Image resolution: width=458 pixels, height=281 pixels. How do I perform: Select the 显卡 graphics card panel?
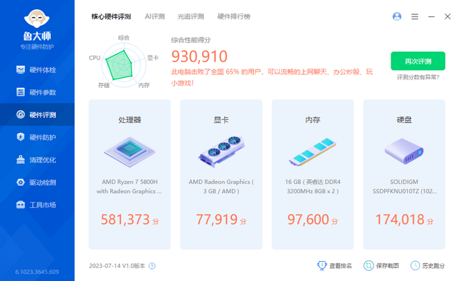point(221,174)
